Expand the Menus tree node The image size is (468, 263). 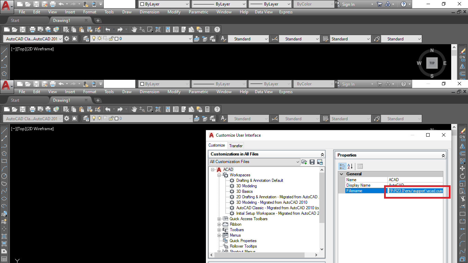219,235
